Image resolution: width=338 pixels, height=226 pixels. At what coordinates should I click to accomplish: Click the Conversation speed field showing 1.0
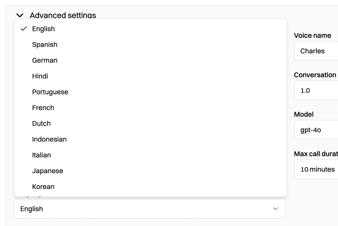[315, 90]
